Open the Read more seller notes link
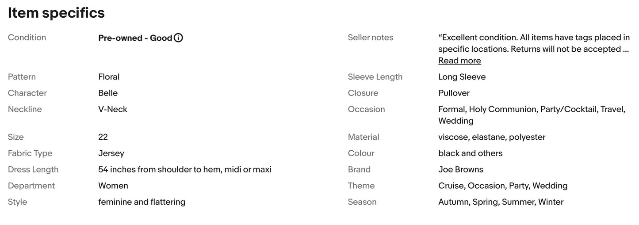This screenshot has height=225, width=639. 459,61
